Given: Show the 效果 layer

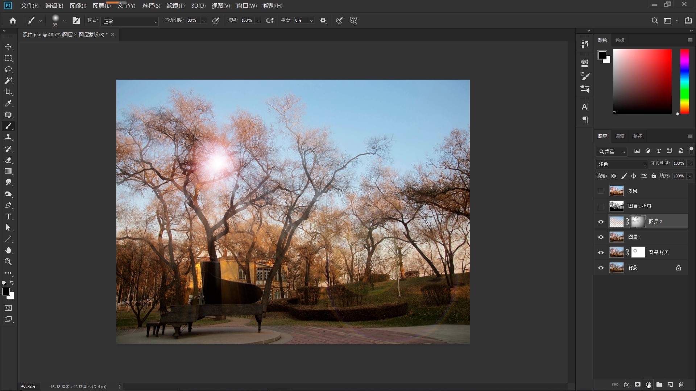Looking at the screenshot, I should tap(601, 191).
